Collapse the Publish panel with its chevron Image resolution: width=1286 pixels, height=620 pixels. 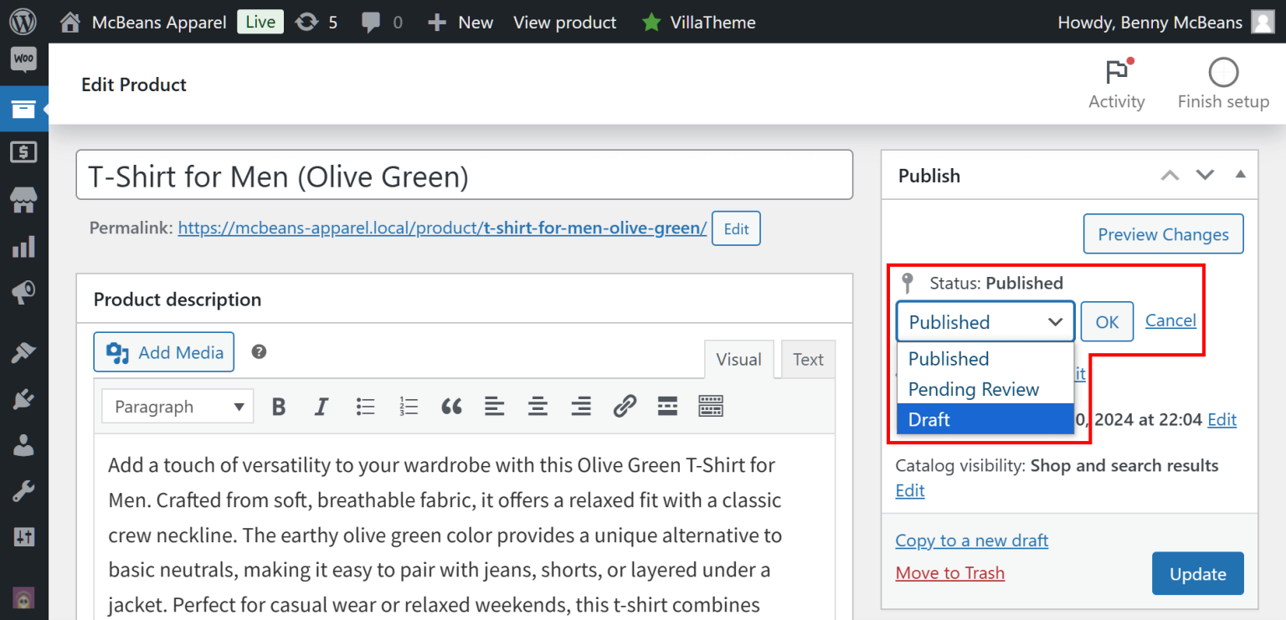tap(1240, 175)
